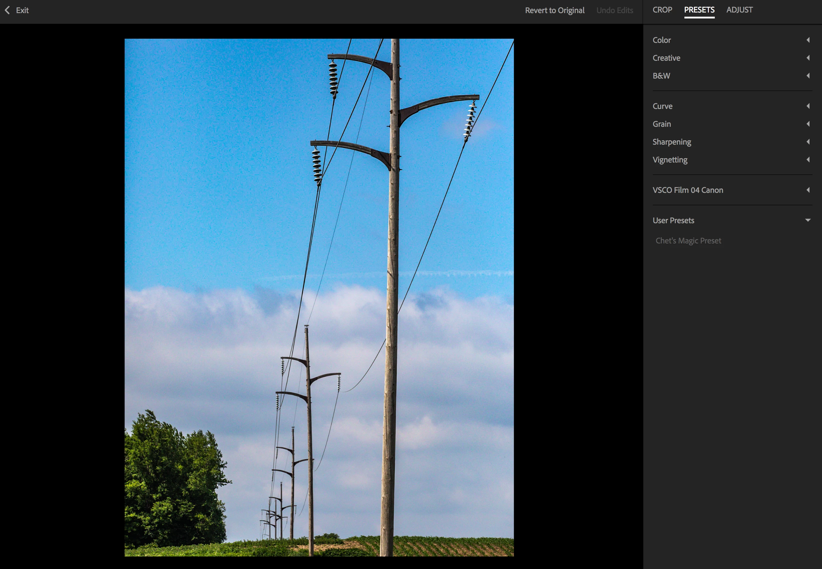Expand the Curve disclosure triangle
This screenshot has height=569, width=822.
808,106
